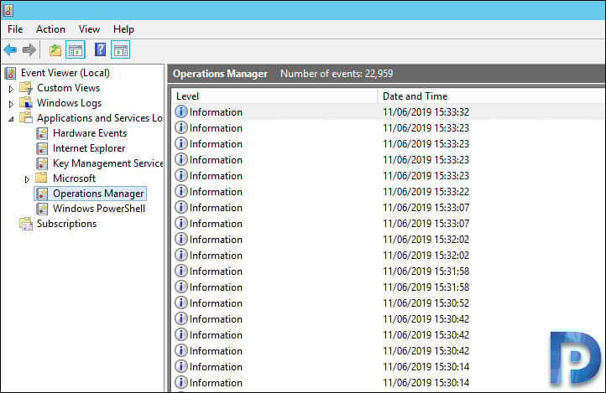Select the event dated 11/06/2019 15:33:32
The image size is (606, 393).
click(388, 111)
